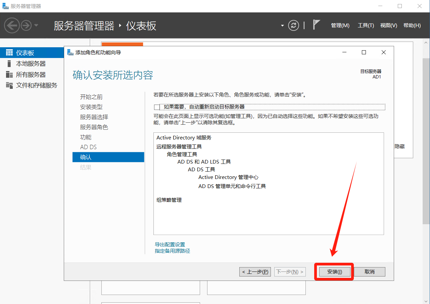Viewport: 430px width, 304px height.
Task: Click the back navigation arrow icon
Action: 12,25
